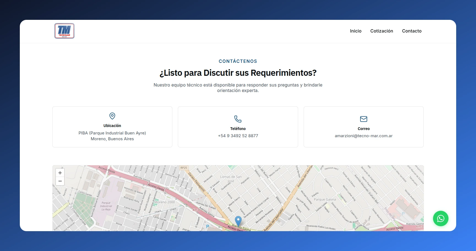Screen dimensions: 476x251
Task: Click the 'Darwin Passaponti' street label on map
Action: coord(197,182)
